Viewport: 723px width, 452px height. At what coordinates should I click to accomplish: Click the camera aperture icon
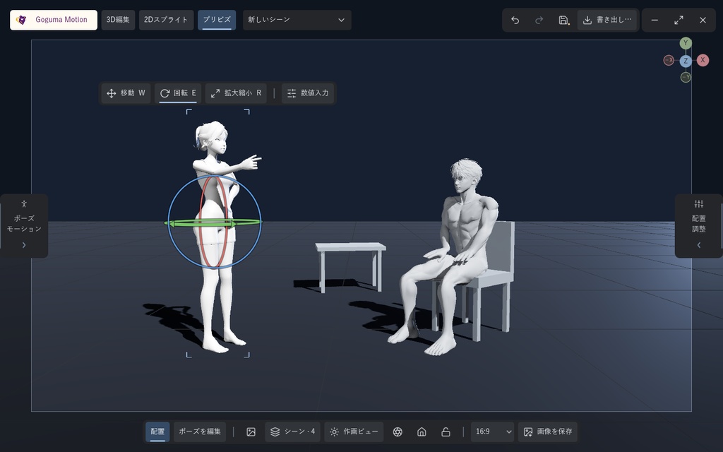[398, 432]
